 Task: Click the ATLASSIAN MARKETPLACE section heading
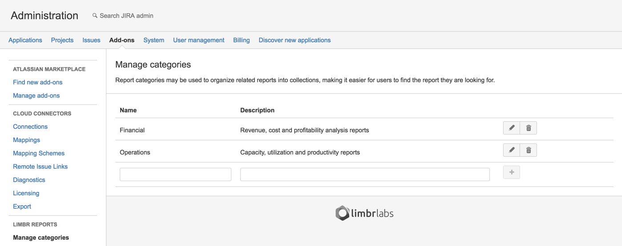click(49, 69)
